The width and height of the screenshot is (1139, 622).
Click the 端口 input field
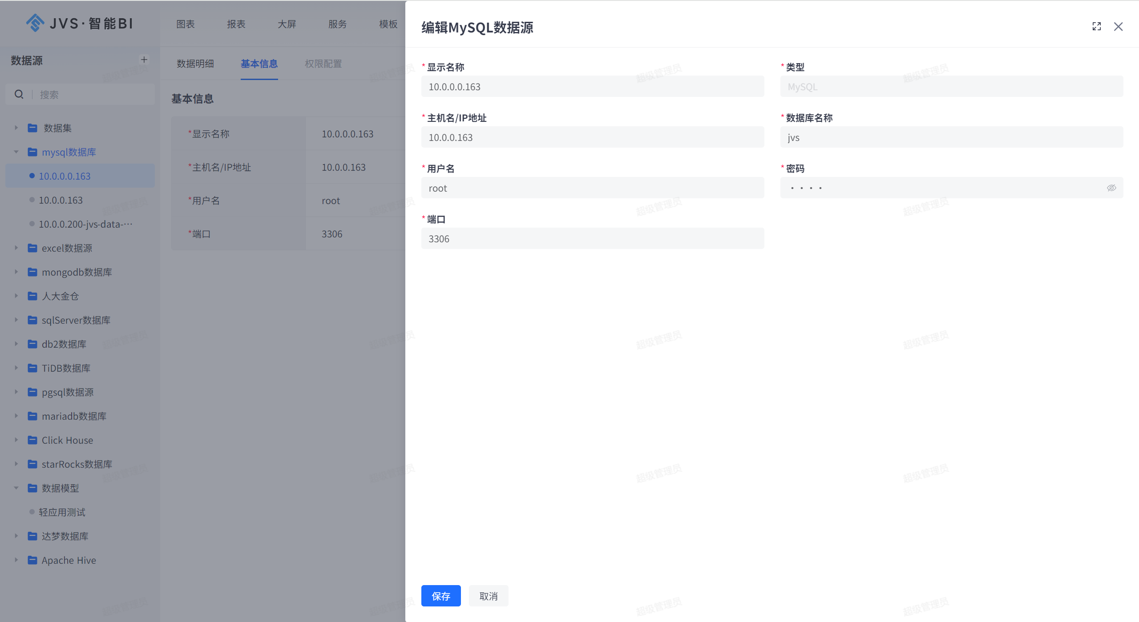pyautogui.click(x=593, y=238)
